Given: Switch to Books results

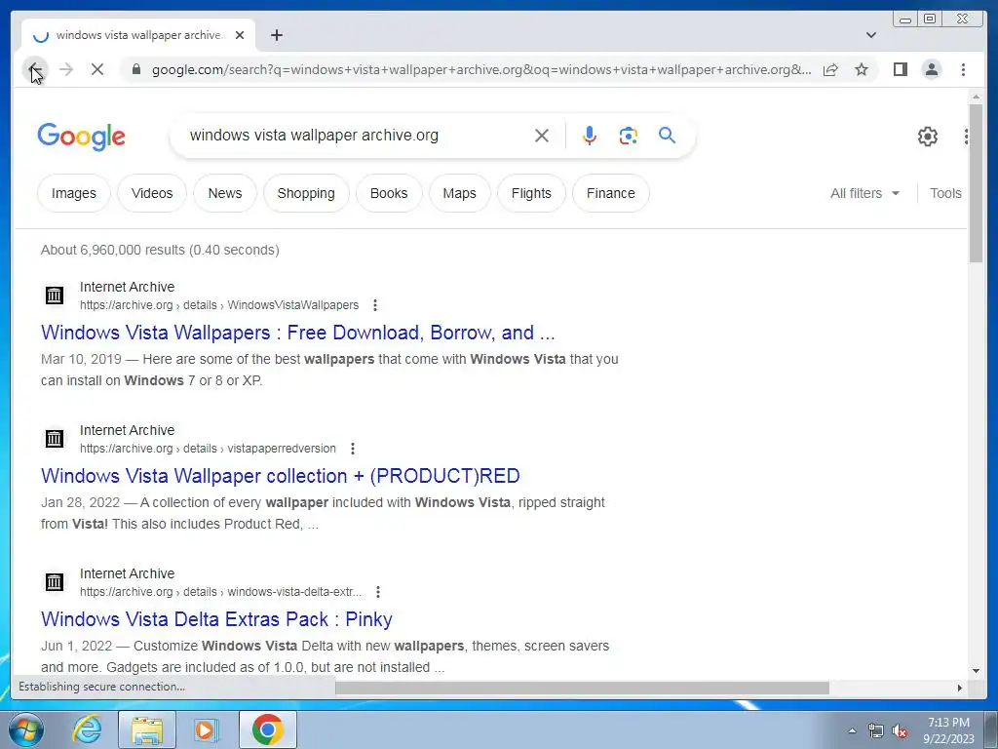Looking at the screenshot, I should 389,193.
